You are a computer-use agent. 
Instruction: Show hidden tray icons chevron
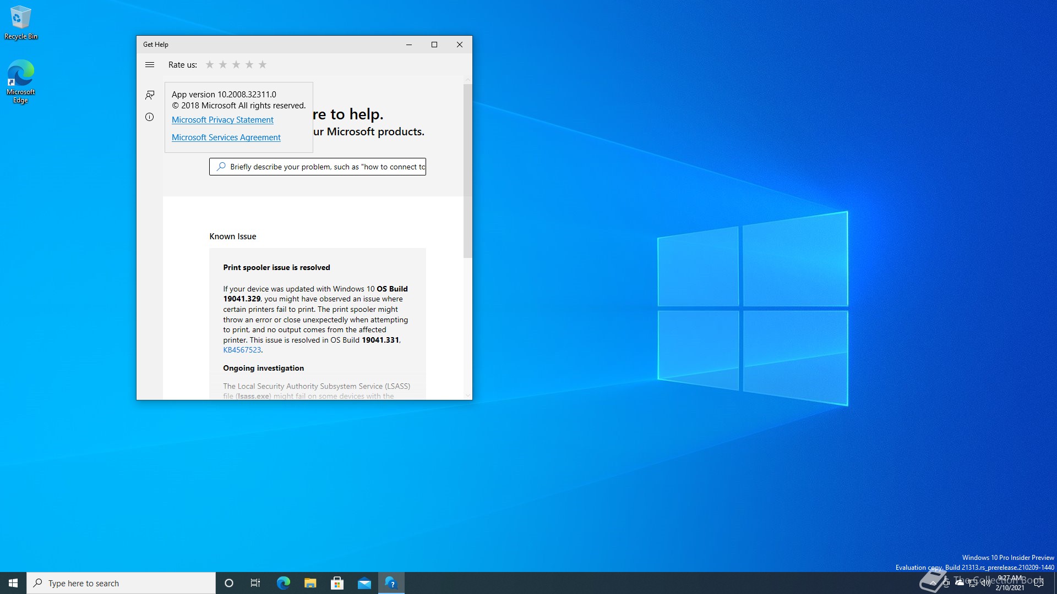pos(933,583)
